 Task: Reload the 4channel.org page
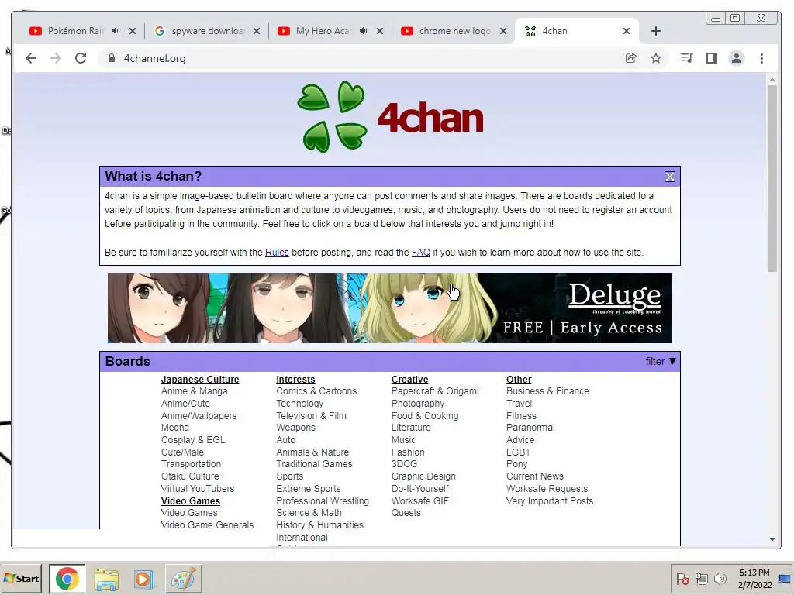81,58
